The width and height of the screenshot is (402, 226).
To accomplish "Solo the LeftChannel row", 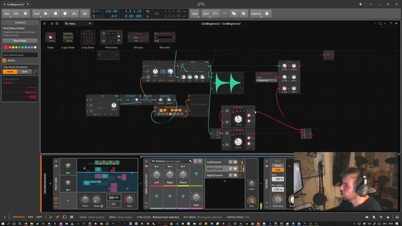I will (231, 162).
